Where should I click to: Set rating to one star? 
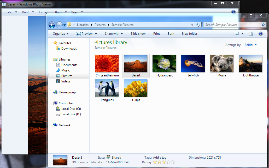point(155,162)
